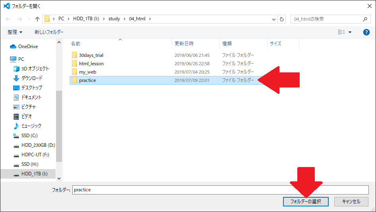
Task: Sort by 種類 column header
Action: click(227, 43)
